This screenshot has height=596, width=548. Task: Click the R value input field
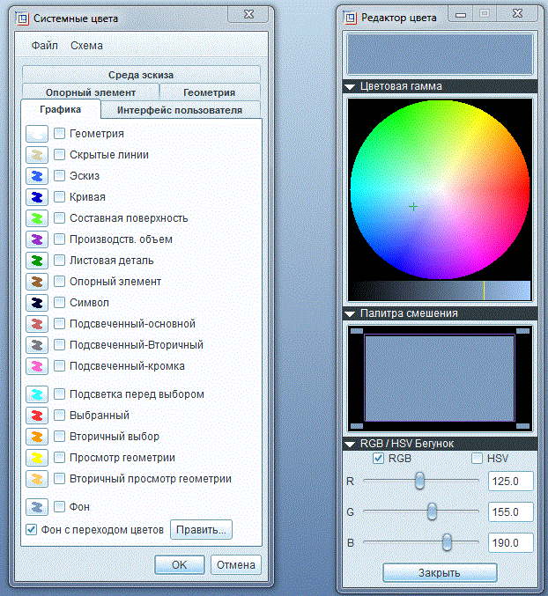(510, 482)
